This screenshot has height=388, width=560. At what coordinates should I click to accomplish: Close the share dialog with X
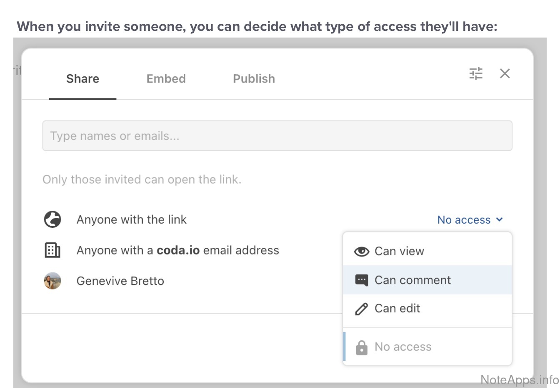pyautogui.click(x=505, y=73)
